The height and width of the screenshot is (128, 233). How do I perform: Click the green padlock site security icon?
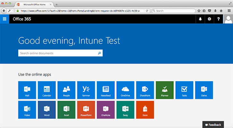(18, 11)
